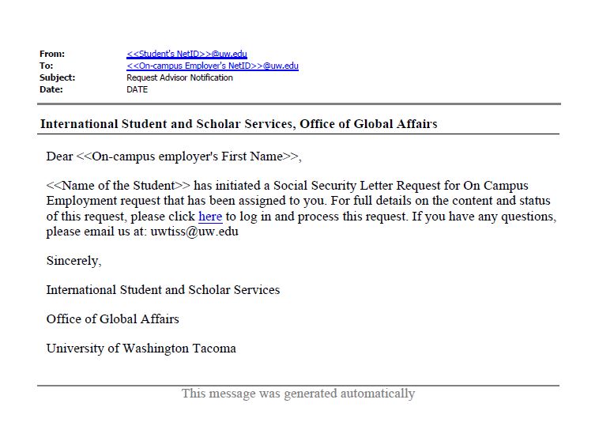Click the "Sincerely," closing line
Image resolution: width=614 pixels, height=441 pixels.
tap(74, 261)
